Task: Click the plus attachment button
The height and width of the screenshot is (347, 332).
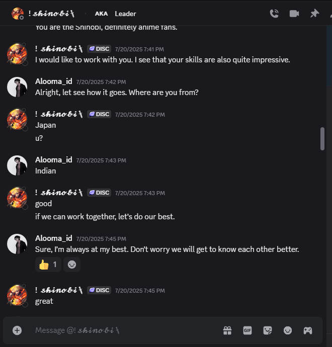Action: (17, 330)
